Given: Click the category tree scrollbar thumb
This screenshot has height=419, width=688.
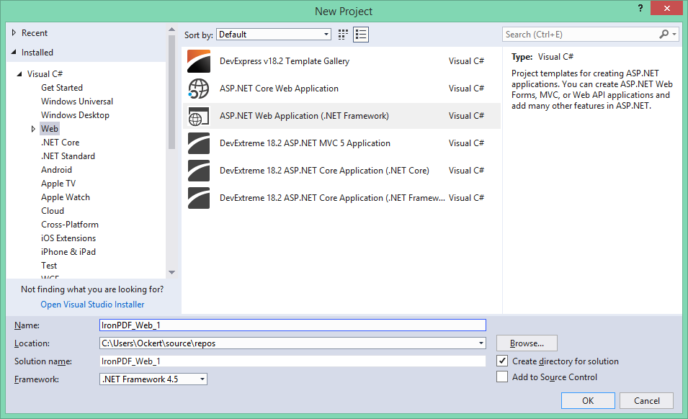Looking at the screenshot, I should [171, 92].
